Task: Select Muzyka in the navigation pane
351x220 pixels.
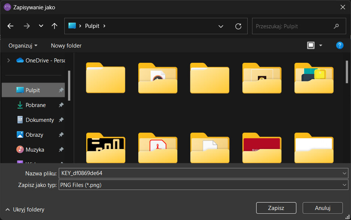Action: (x=35, y=150)
